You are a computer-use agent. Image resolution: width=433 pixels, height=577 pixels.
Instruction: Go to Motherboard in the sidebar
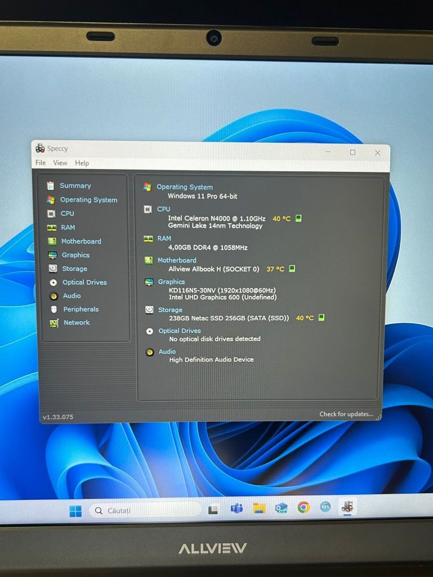click(x=81, y=241)
